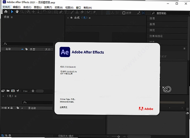The image size is (190, 138).
Task: Open behance.net link in About splash
Action: click(67, 102)
